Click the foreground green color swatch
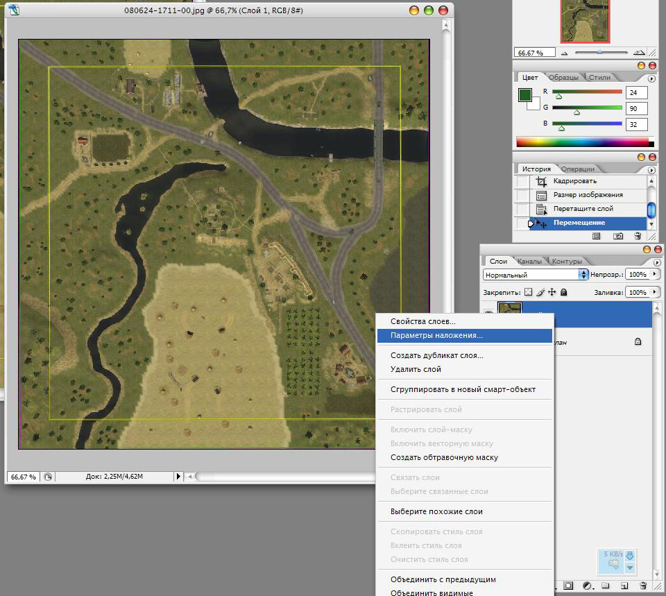The height and width of the screenshot is (596, 666). click(525, 95)
